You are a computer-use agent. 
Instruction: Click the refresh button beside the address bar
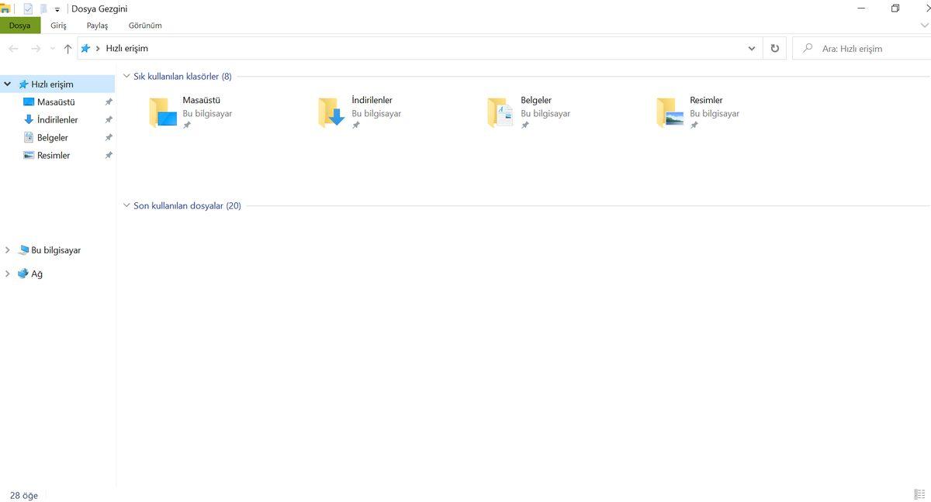774,48
